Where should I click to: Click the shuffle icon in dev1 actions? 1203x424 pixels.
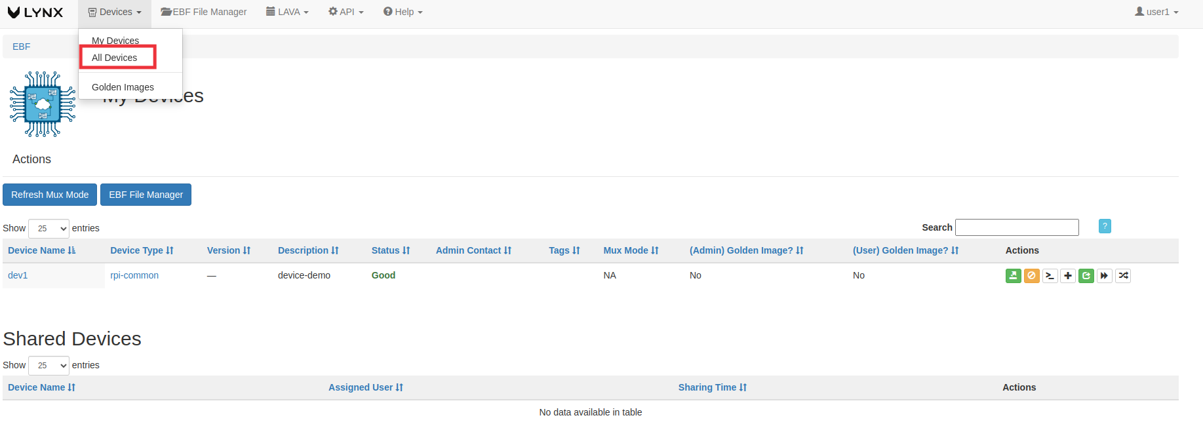1123,276
